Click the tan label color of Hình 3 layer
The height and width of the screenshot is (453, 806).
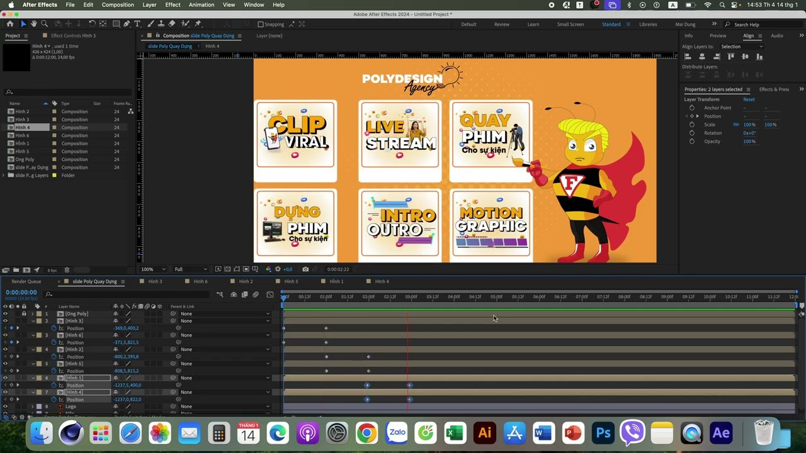pos(39,321)
